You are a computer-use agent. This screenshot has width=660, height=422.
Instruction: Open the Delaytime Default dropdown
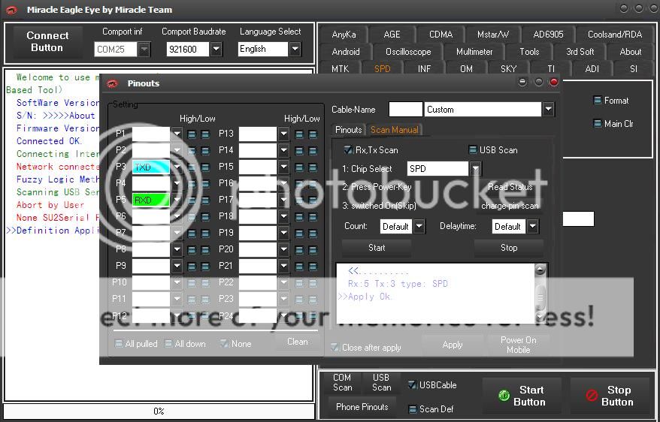(x=532, y=227)
